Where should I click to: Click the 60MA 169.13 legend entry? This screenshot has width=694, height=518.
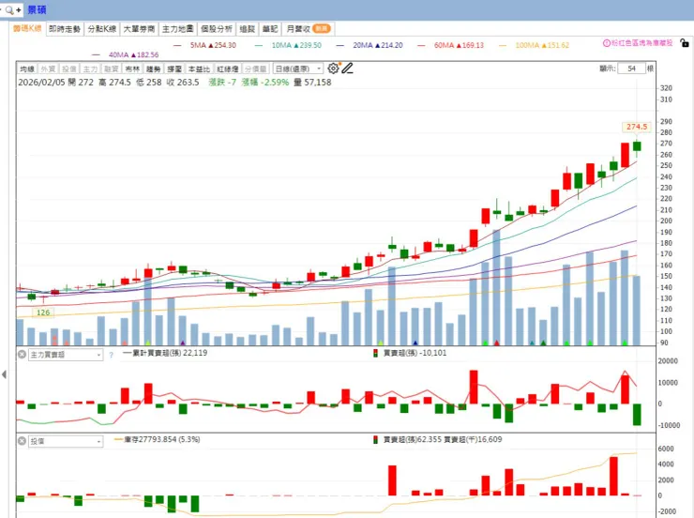(x=450, y=45)
